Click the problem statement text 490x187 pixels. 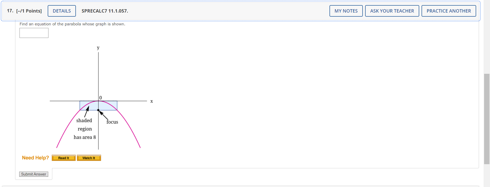coord(73,24)
